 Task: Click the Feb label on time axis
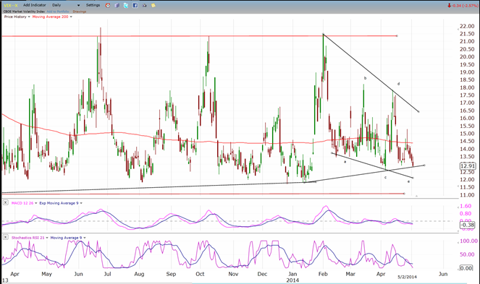tap(323, 274)
